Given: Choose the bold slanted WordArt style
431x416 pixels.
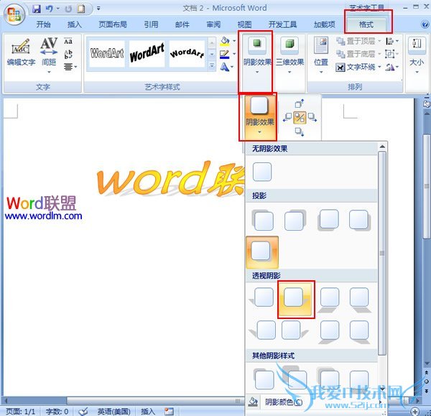Looking at the screenshot, I should point(147,53).
